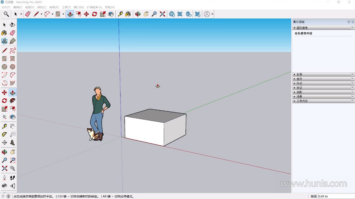Choose the Paint Bucket tool in left toolbar
This screenshot has width=355, height=199.
5,33
